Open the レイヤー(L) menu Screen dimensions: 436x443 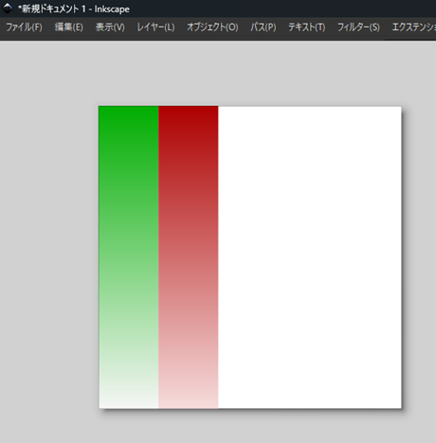(x=155, y=27)
